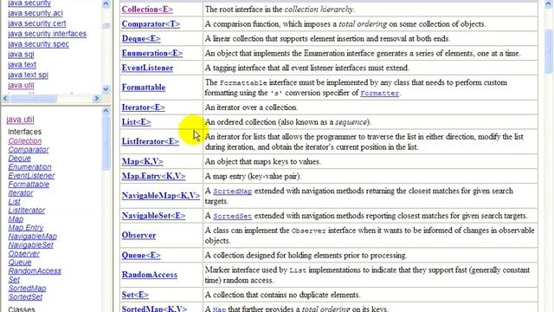Click the package list's scroll-left arrow
This screenshot has width=554, height=312.
5,98
